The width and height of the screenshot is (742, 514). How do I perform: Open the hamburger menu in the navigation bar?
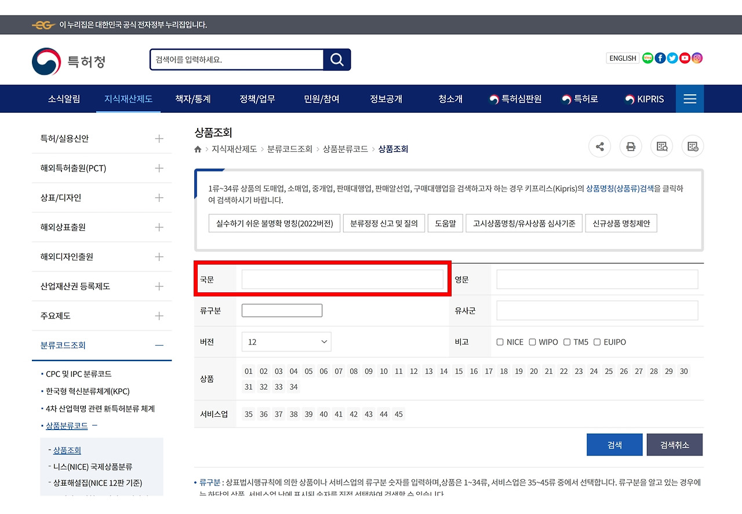(689, 98)
